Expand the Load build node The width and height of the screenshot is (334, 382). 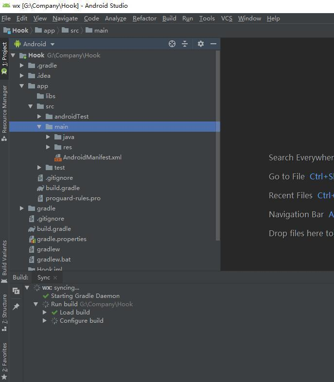pos(45,313)
